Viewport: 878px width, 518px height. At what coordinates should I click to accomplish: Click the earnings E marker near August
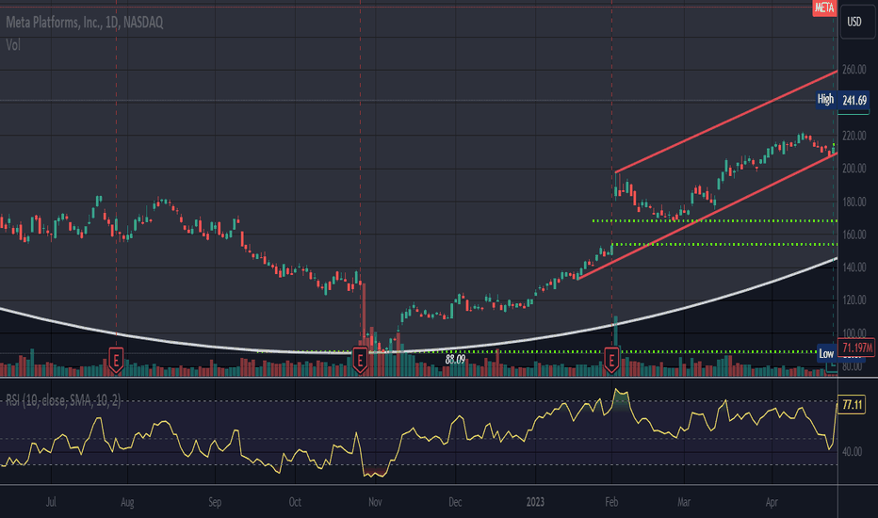point(116,360)
